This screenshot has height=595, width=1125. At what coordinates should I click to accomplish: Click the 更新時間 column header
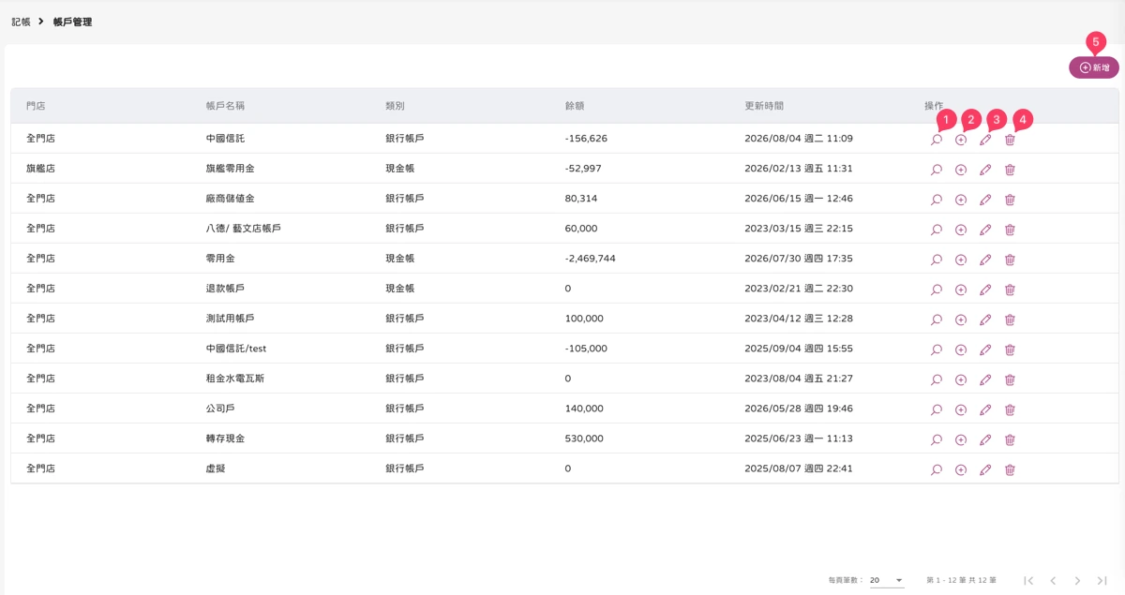[x=764, y=106]
